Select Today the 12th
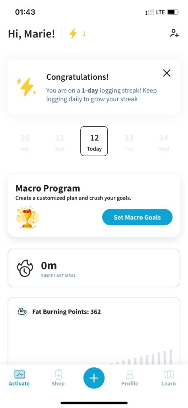The width and height of the screenshot is (188, 408). [94, 141]
